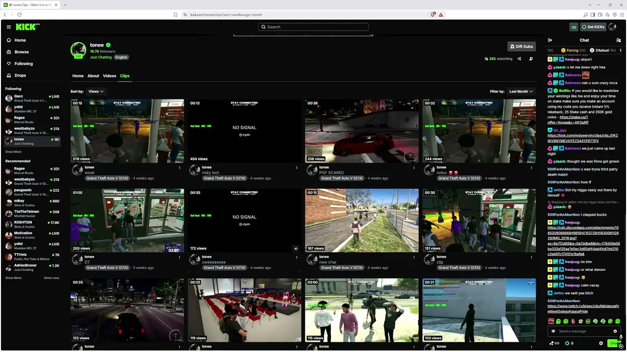Viewport: 627px width, 352px height.
Task: Open mikey channel in Recommended list
Action: point(32,202)
